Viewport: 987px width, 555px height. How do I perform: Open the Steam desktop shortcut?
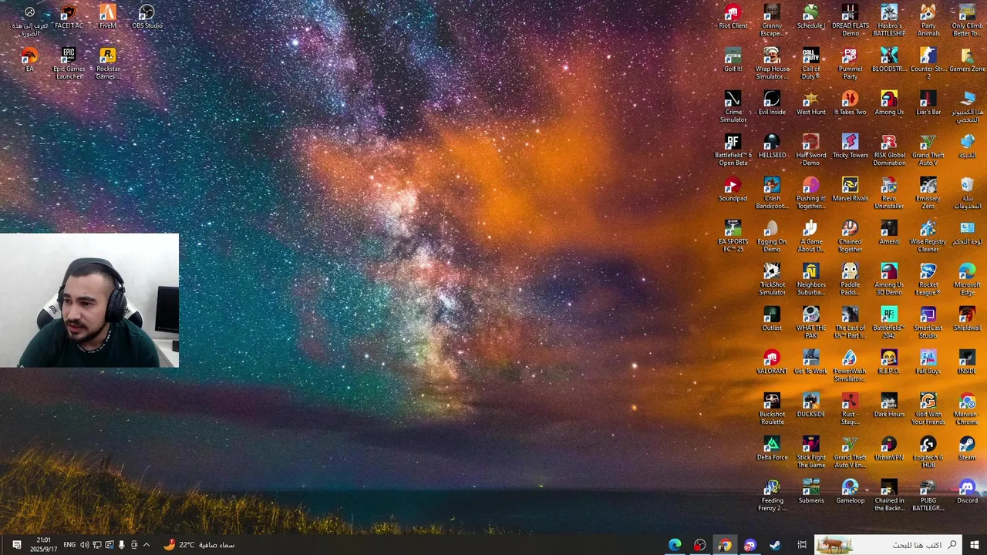[967, 449]
